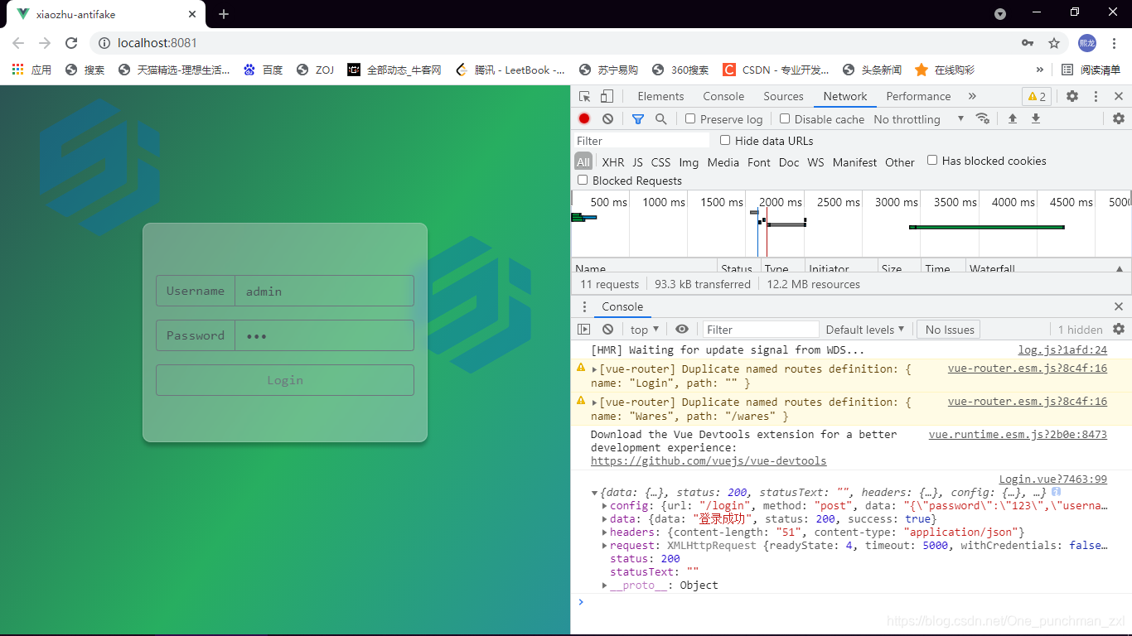Expand the headers property
The width and height of the screenshot is (1132, 636).
[604, 532]
